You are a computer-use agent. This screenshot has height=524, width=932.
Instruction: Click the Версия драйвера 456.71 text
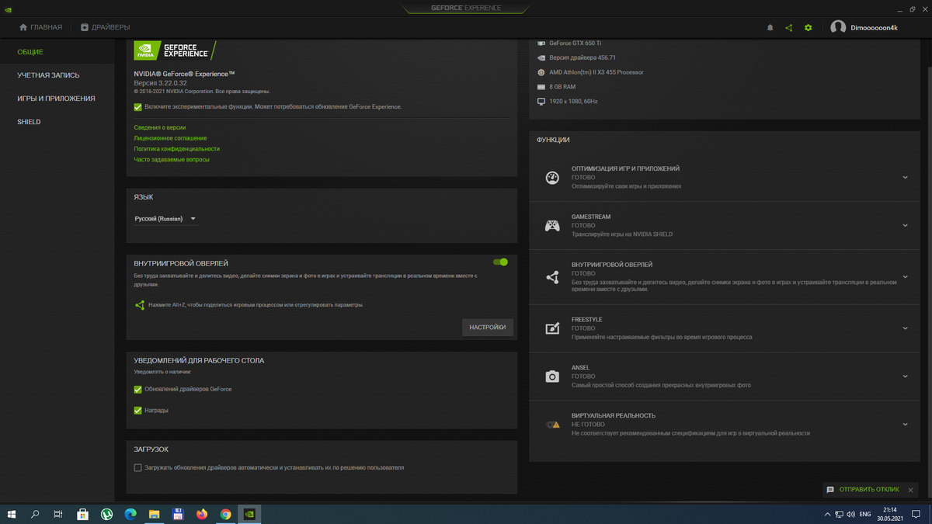[x=582, y=57]
